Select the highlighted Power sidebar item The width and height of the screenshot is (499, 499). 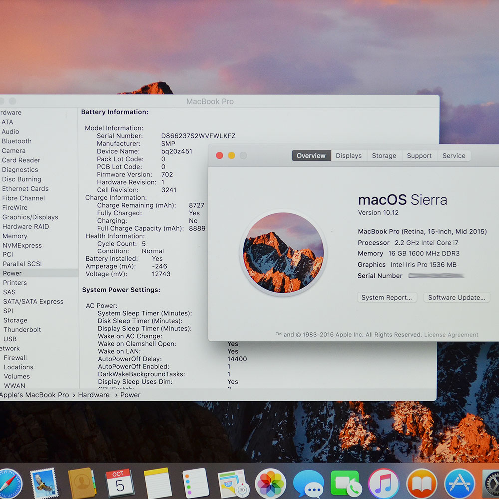pyautogui.click(x=38, y=273)
